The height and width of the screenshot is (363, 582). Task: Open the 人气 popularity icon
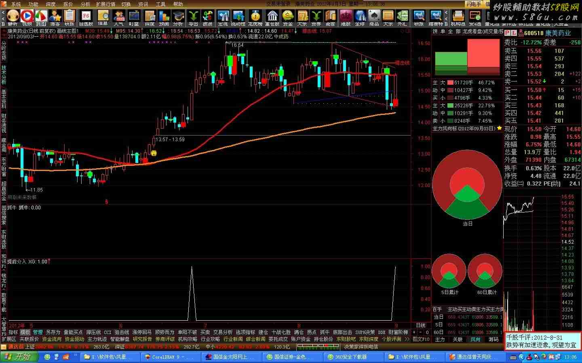coord(119,17)
